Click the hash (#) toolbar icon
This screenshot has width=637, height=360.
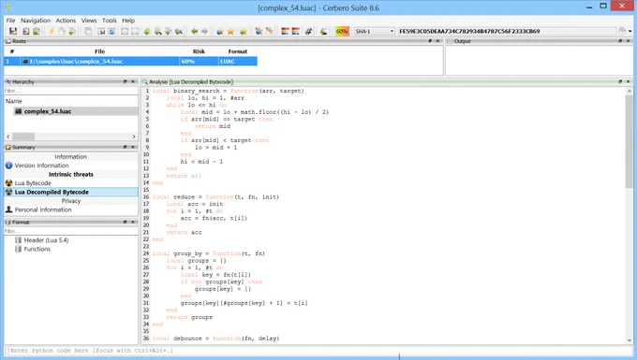[x=308, y=31]
